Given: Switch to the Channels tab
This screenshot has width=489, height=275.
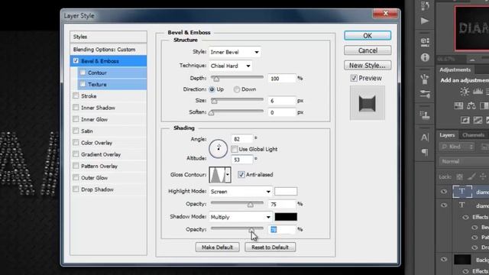Looking at the screenshot, I should coord(473,135).
